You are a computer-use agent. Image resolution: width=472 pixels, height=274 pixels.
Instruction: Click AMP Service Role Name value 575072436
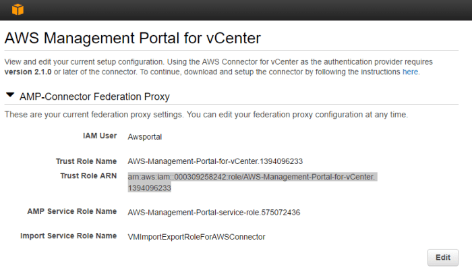[x=214, y=213]
